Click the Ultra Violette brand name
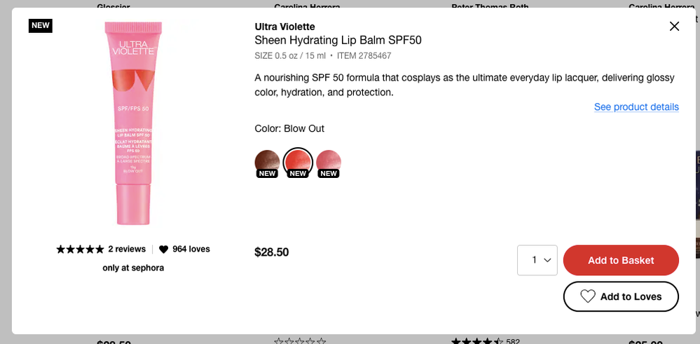 tap(284, 27)
